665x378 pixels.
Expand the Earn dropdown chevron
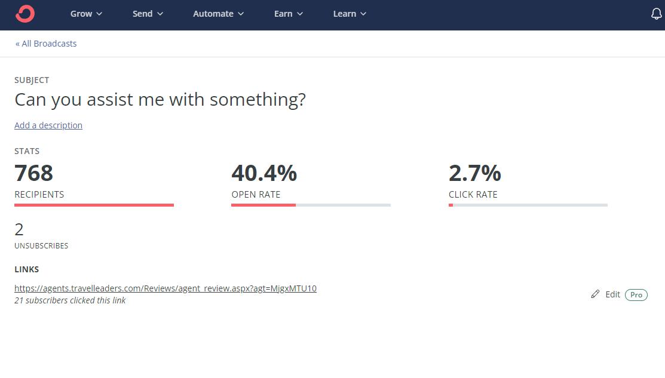[300, 14]
